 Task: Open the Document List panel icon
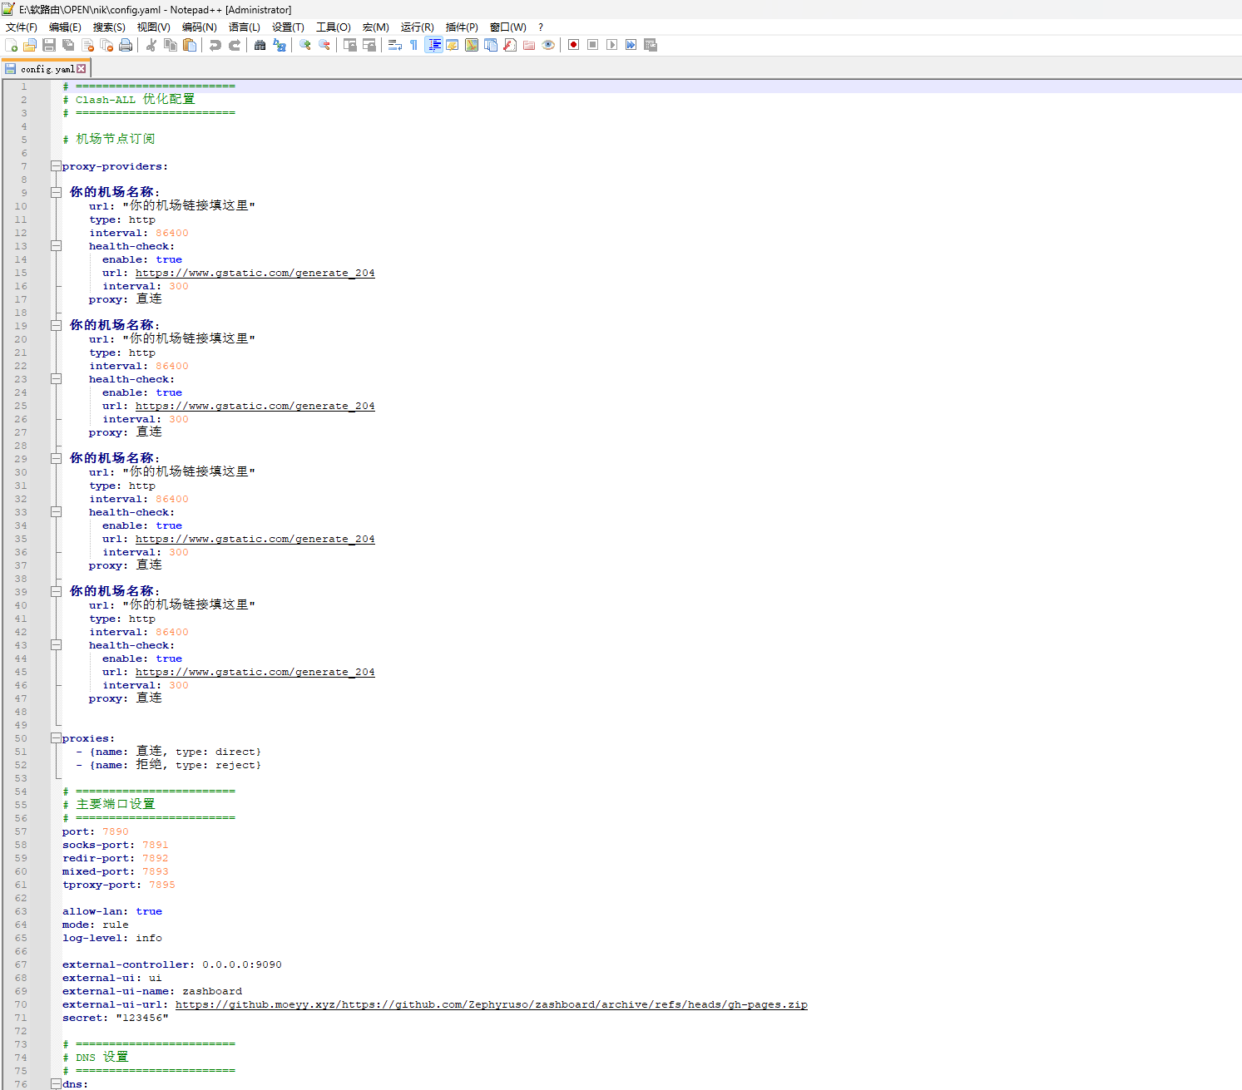click(491, 45)
